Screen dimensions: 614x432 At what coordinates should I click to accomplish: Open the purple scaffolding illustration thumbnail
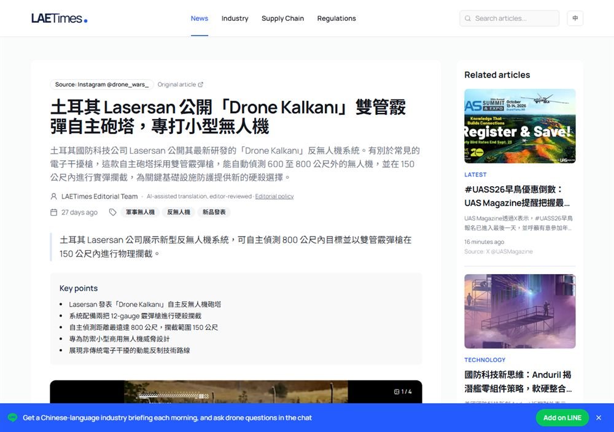point(520,312)
